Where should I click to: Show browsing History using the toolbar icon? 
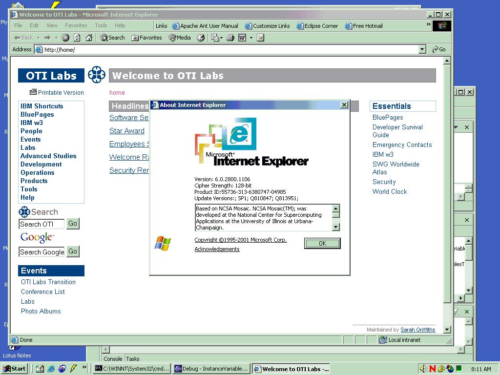201,38
